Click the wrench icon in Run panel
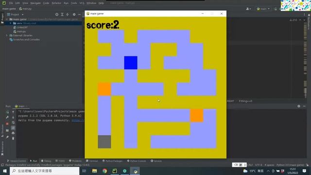The image size is (311, 175). click(x=7, y=117)
